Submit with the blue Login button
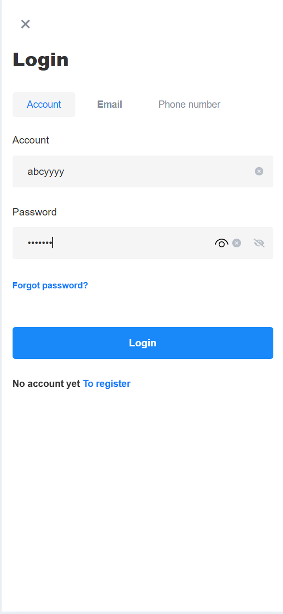This screenshot has width=283, height=614. tap(143, 343)
